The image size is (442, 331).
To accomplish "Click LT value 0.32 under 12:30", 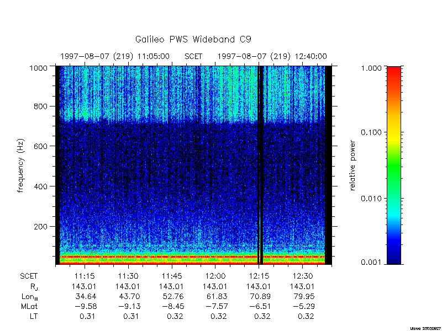I will tap(306, 316).
